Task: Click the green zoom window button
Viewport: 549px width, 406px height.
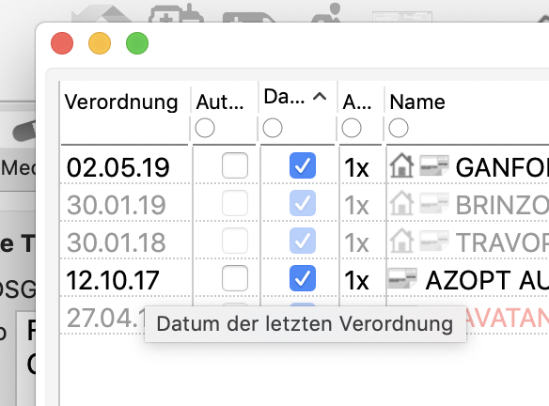Action: coord(137,43)
